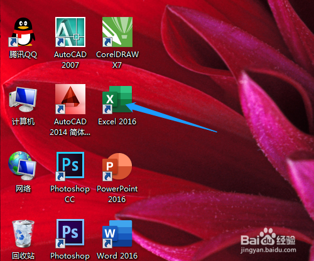Click the 网络 network globe icon
Image resolution: width=314 pixels, height=261 pixels.
(x=23, y=166)
